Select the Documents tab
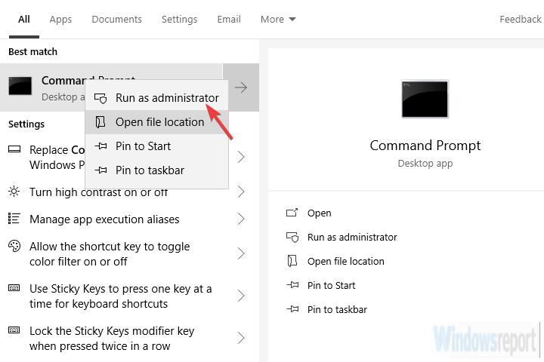Viewport: 544px width, 362px height. [116, 19]
